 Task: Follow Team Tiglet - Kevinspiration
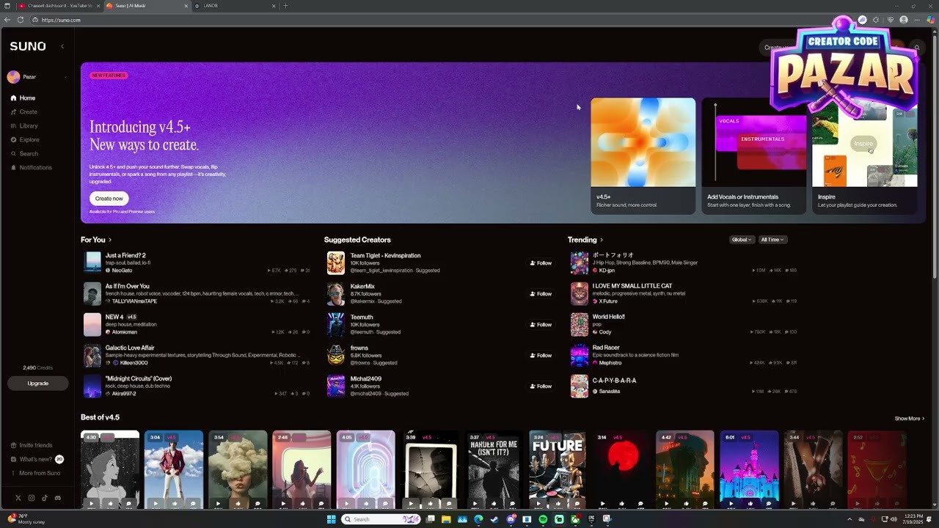(541, 263)
